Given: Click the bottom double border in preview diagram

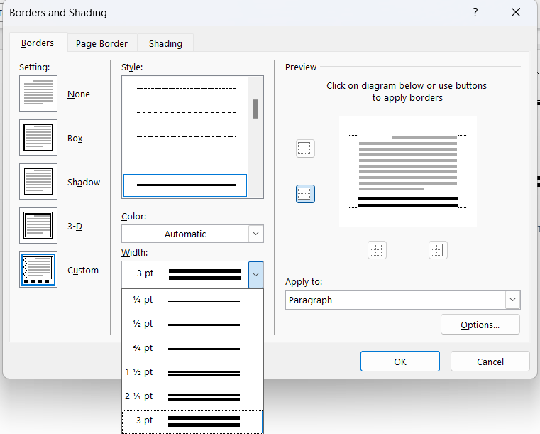Looking at the screenshot, I should [x=408, y=202].
